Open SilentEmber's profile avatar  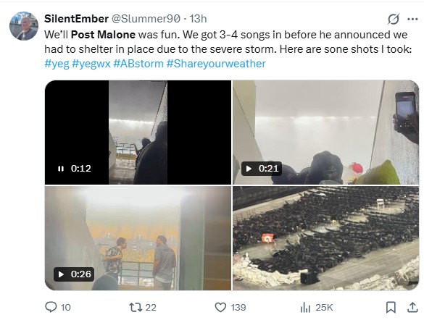point(24,26)
